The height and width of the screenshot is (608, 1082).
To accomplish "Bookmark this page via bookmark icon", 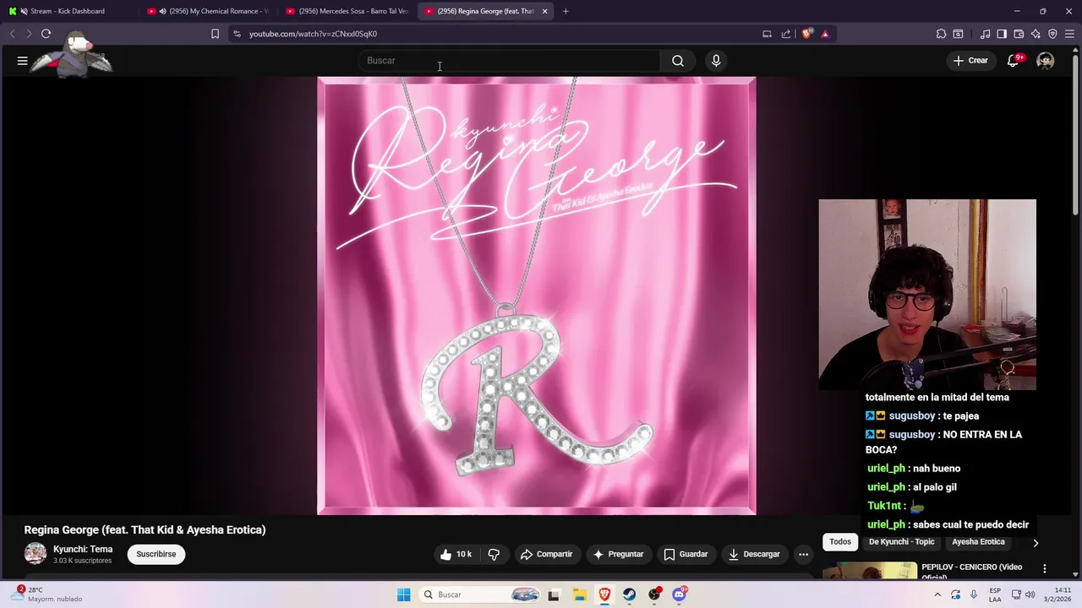I will point(215,34).
